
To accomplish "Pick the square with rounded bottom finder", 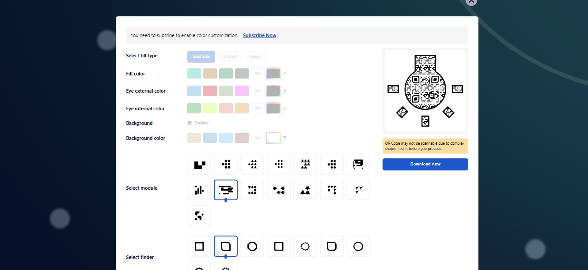I will click(x=332, y=246).
